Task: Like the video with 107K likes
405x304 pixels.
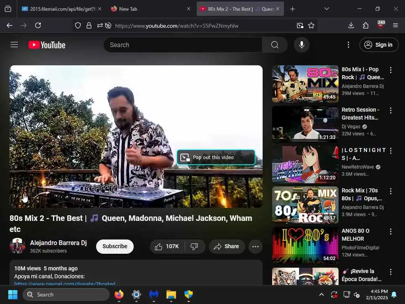Action: point(167,246)
